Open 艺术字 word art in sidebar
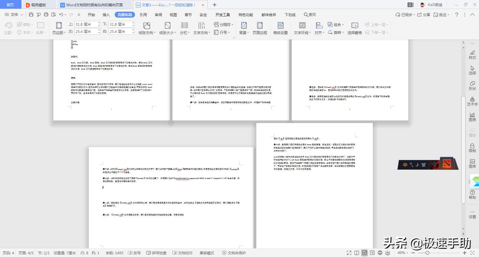The image size is (479, 257). [472, 101]
